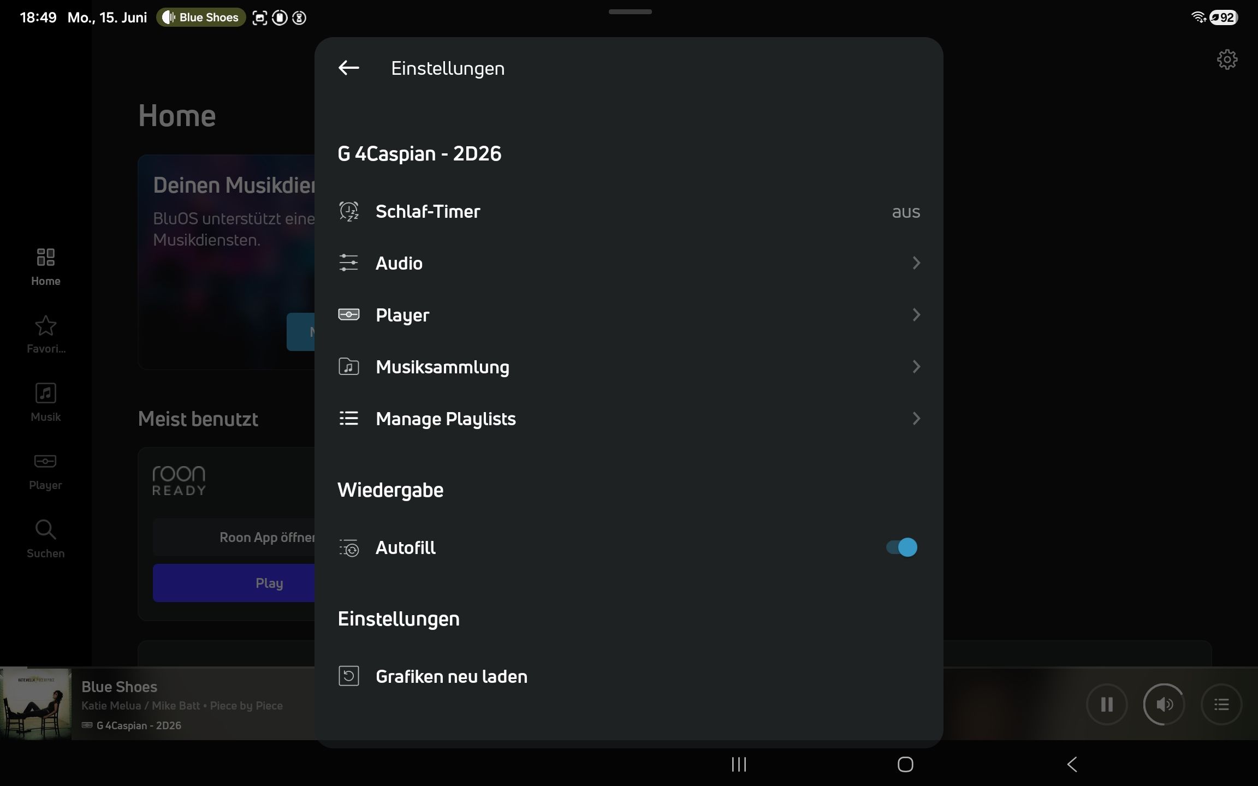Open the Manage Playlists entry
This screenshot has height=786, width=1258.
coord(629,419)
